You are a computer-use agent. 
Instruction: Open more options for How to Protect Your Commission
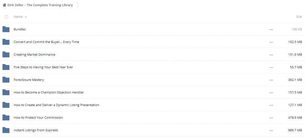[x=271, y=118]
